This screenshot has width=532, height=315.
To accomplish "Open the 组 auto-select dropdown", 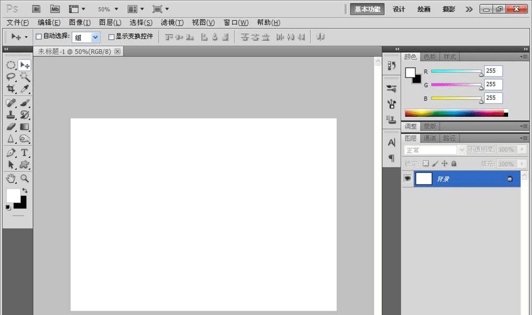I will (95, 37).
